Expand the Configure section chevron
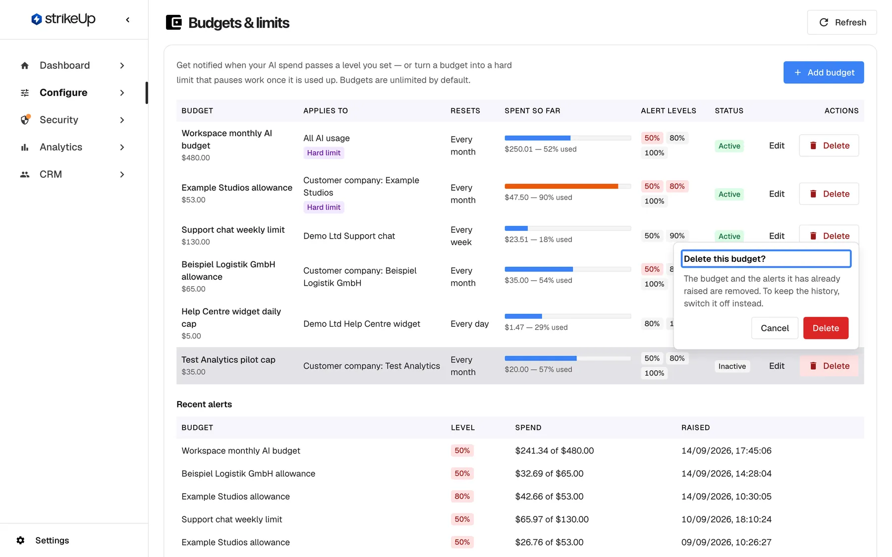This screenshot has width=892, height=557. tap(122, 93)
